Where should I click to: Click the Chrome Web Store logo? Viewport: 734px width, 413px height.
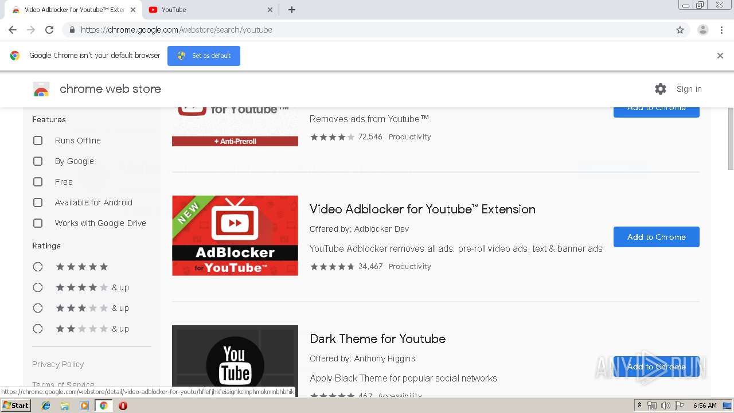coord(41,89)
